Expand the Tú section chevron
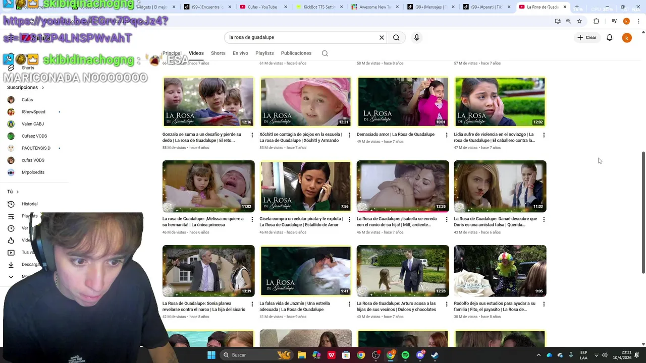Screen dimensions: 646x363 coord(17,192)
